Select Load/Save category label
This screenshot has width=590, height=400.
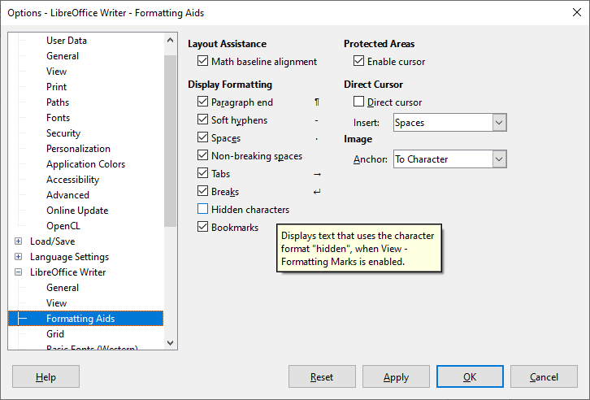point(52,241)
